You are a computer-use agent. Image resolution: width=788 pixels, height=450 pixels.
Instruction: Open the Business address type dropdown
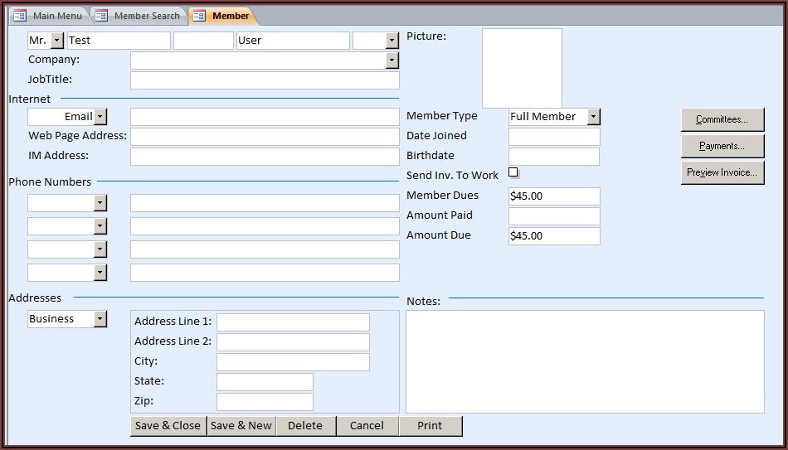pos(100,319)
